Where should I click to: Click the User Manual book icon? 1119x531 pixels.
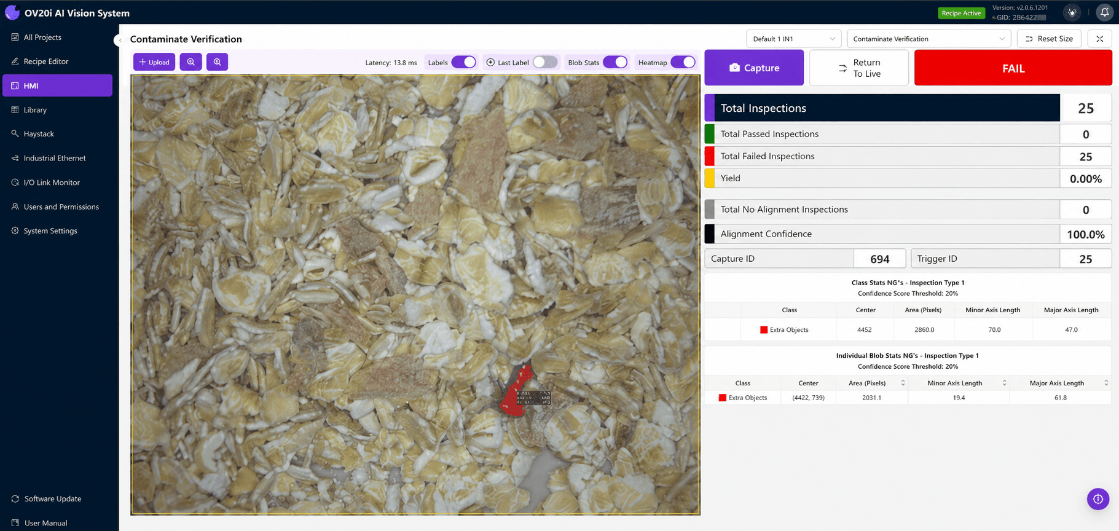[15, 523]
